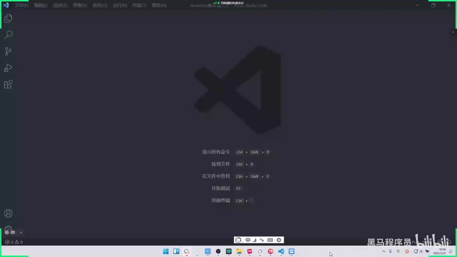The width and height of the screenshot is (457, 257).
Task: Open the 终端(T) menu
Action: (x=139, y=5)
